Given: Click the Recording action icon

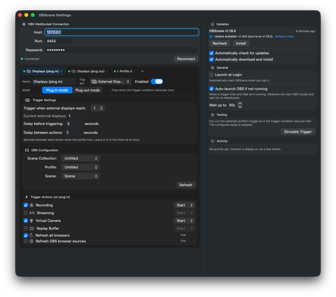Looking at the screenshot, I should [x=31, y=205].
